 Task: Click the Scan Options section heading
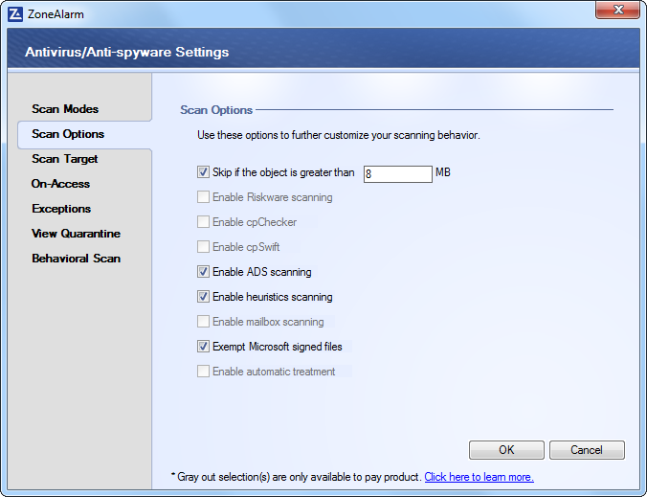216,110
